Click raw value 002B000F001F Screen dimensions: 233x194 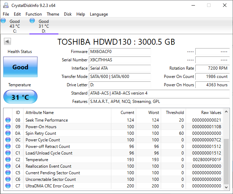tap(207, 160)
